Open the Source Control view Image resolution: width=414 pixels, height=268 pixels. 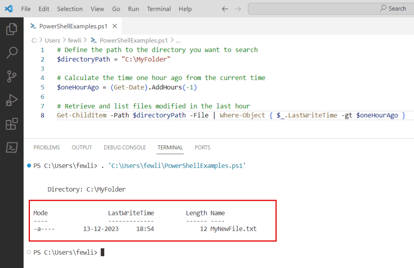pos(12,77)
